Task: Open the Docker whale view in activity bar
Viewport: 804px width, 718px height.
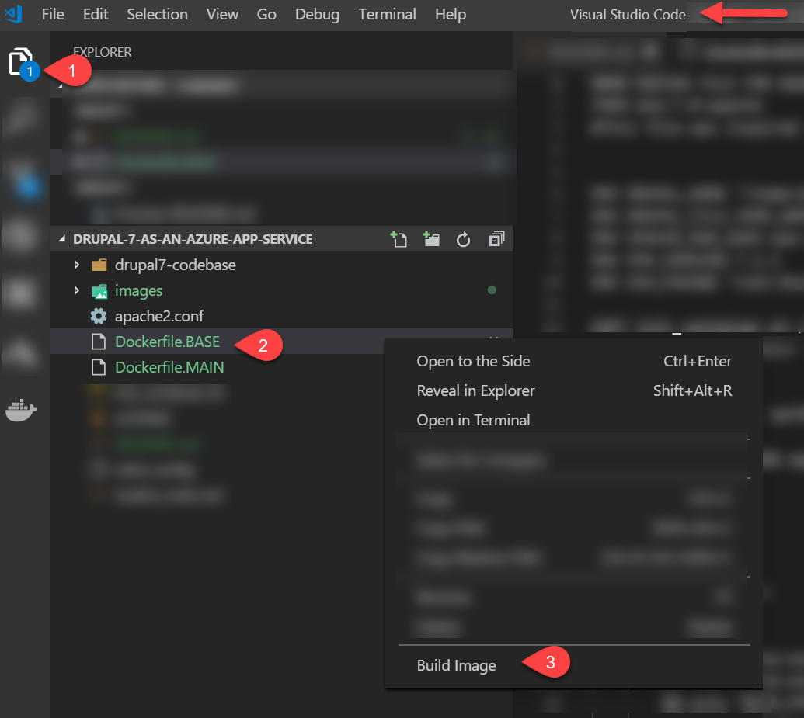Action: click(x=21, y=410)
